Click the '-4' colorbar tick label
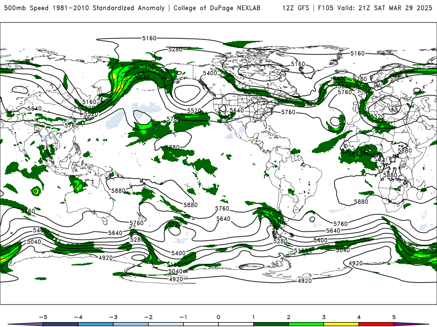Viewport: 437px width, 327px height. pos(78,317)
